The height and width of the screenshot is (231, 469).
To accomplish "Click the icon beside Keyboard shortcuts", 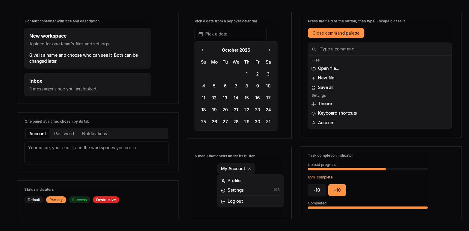I will pos(314,113).
